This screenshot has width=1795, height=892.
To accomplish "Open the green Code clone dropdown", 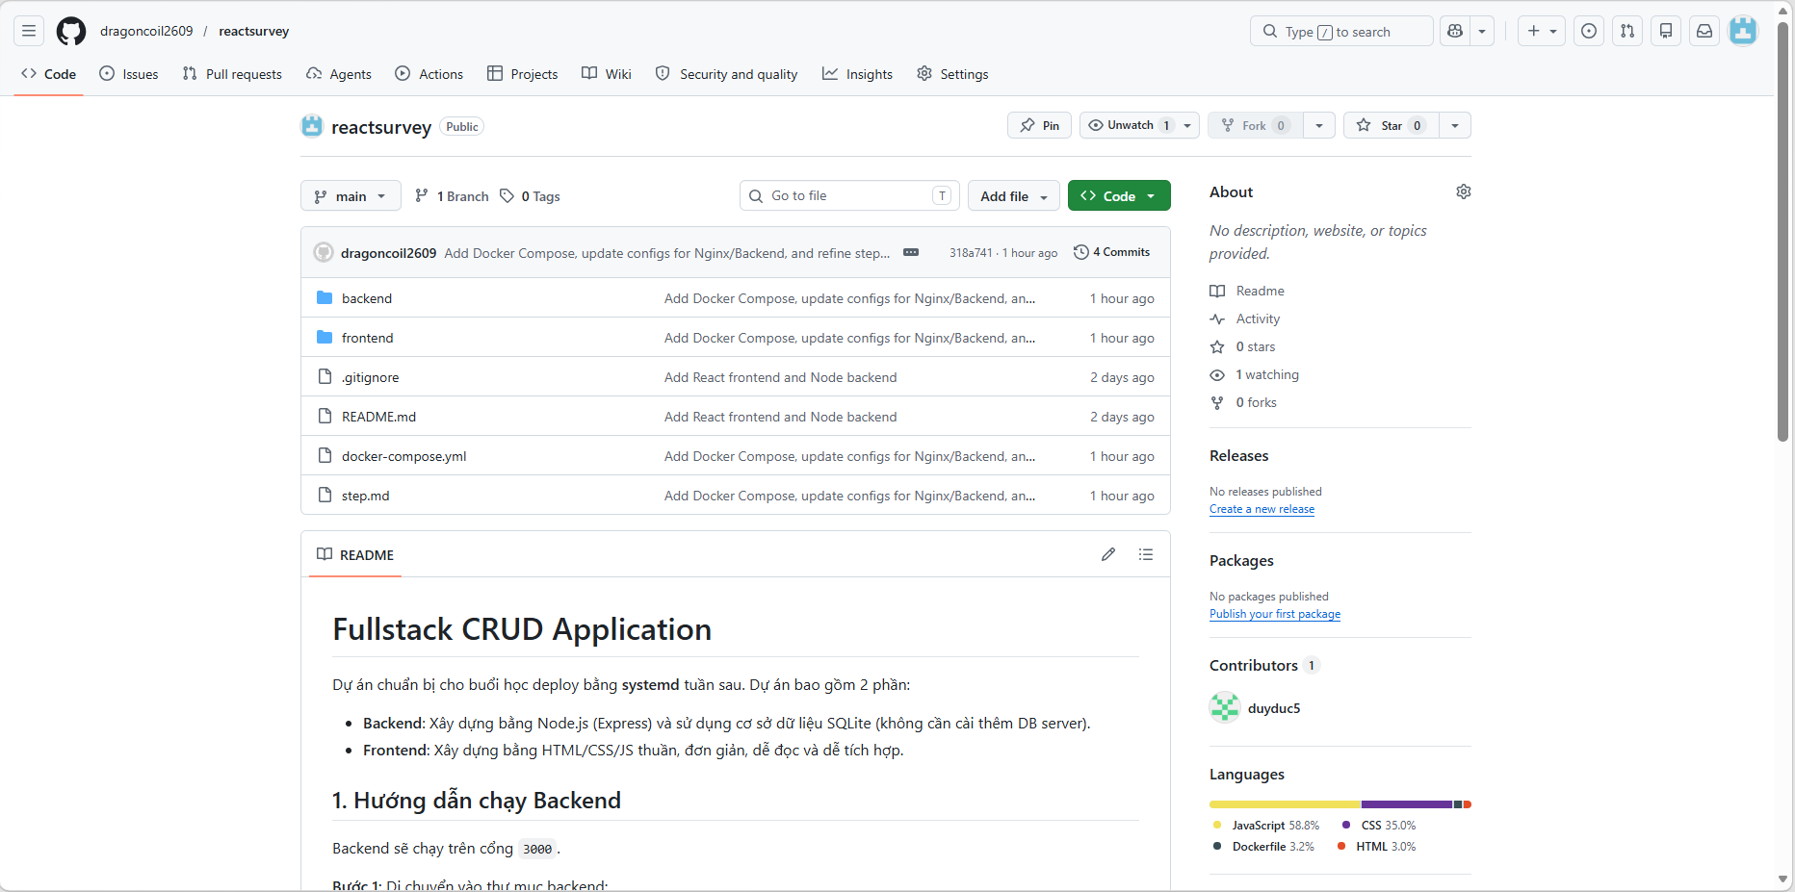I will tap(1119, 195).
